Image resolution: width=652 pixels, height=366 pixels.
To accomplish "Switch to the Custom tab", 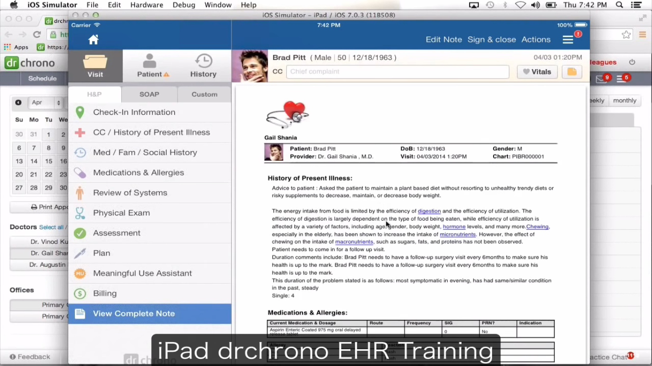I will click(204, 94).
